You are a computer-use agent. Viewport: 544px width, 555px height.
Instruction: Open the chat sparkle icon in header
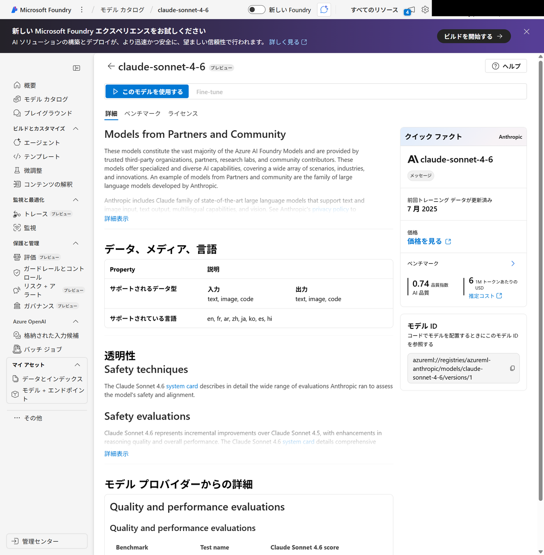click(x=324, y=10)
